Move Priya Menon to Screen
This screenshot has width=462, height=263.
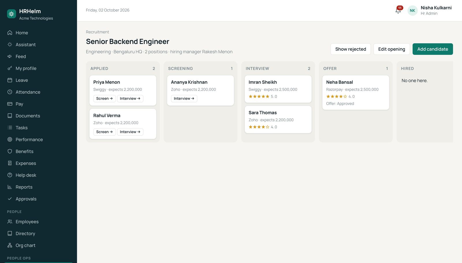click(x=105, y=98)
